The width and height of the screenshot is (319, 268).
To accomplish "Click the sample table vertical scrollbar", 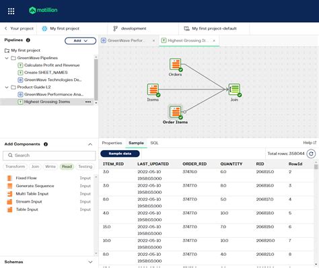I will (x=316, y=167).
